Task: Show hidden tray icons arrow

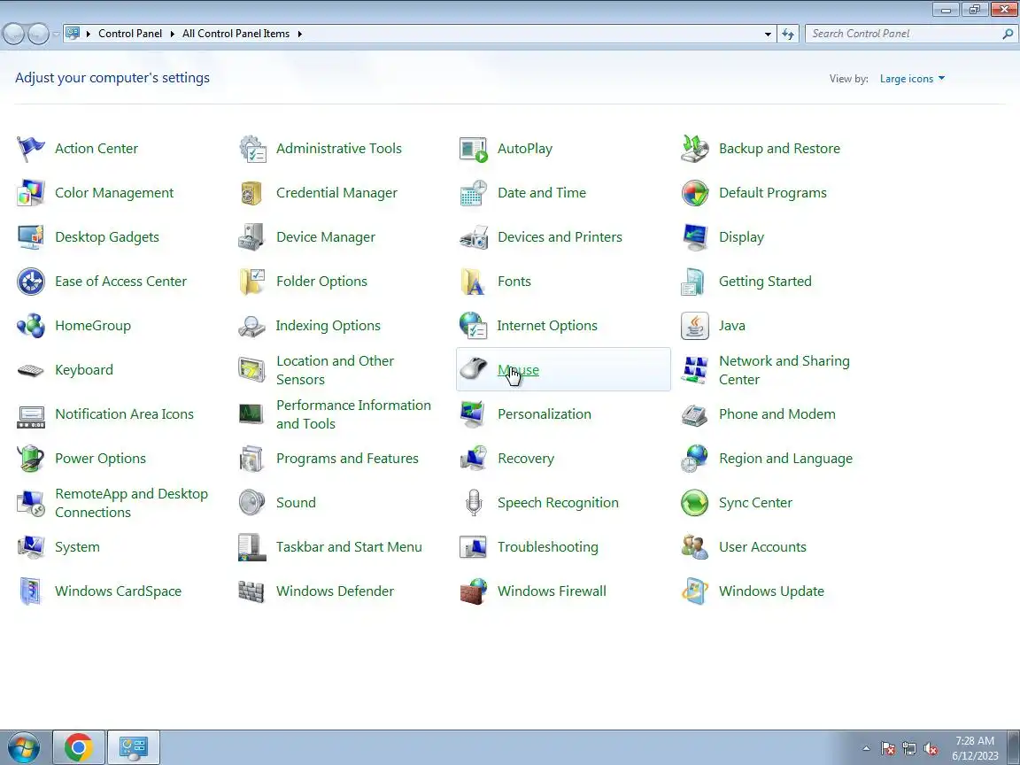Action: [866, 749]
